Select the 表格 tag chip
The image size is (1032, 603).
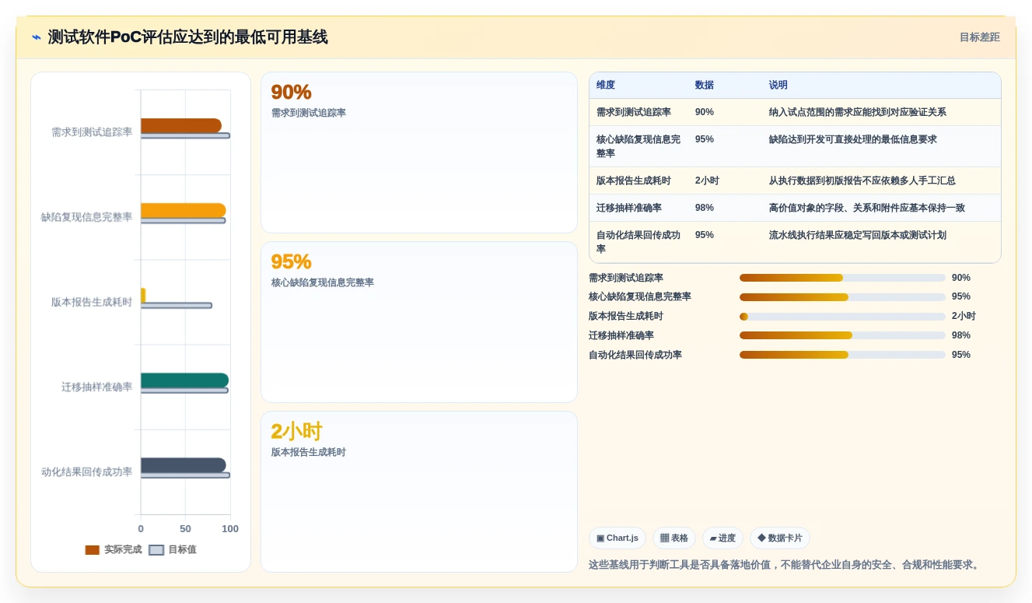(674, 538)
